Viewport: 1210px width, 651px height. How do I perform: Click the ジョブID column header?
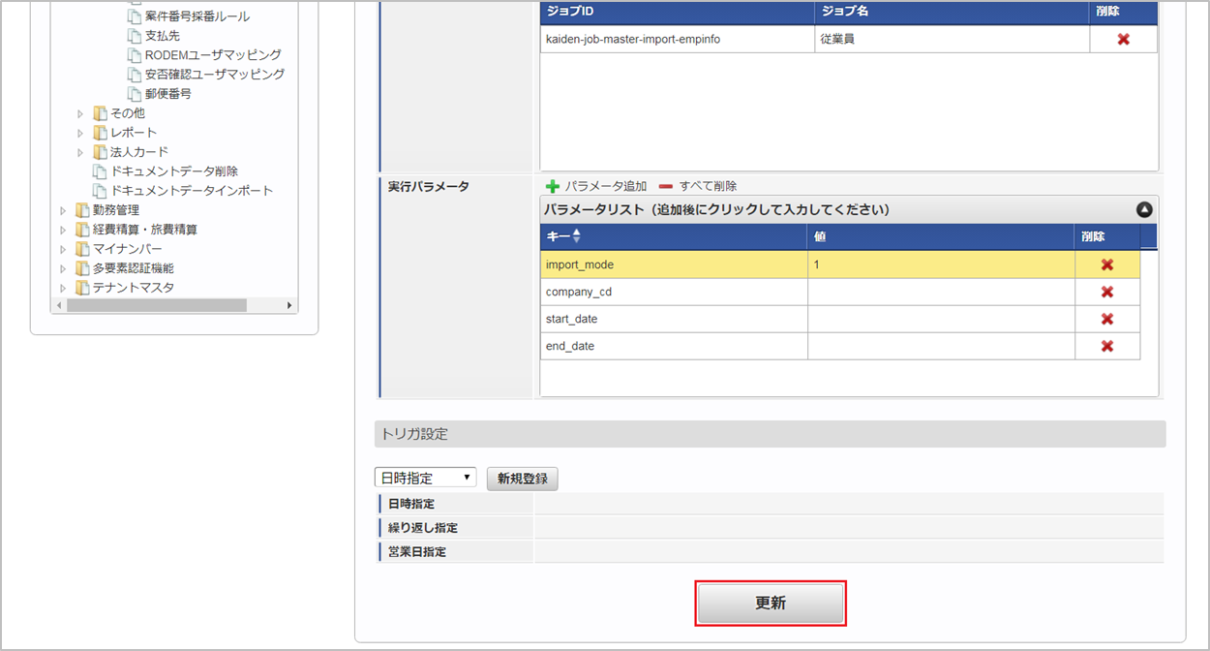coord(678,12)
